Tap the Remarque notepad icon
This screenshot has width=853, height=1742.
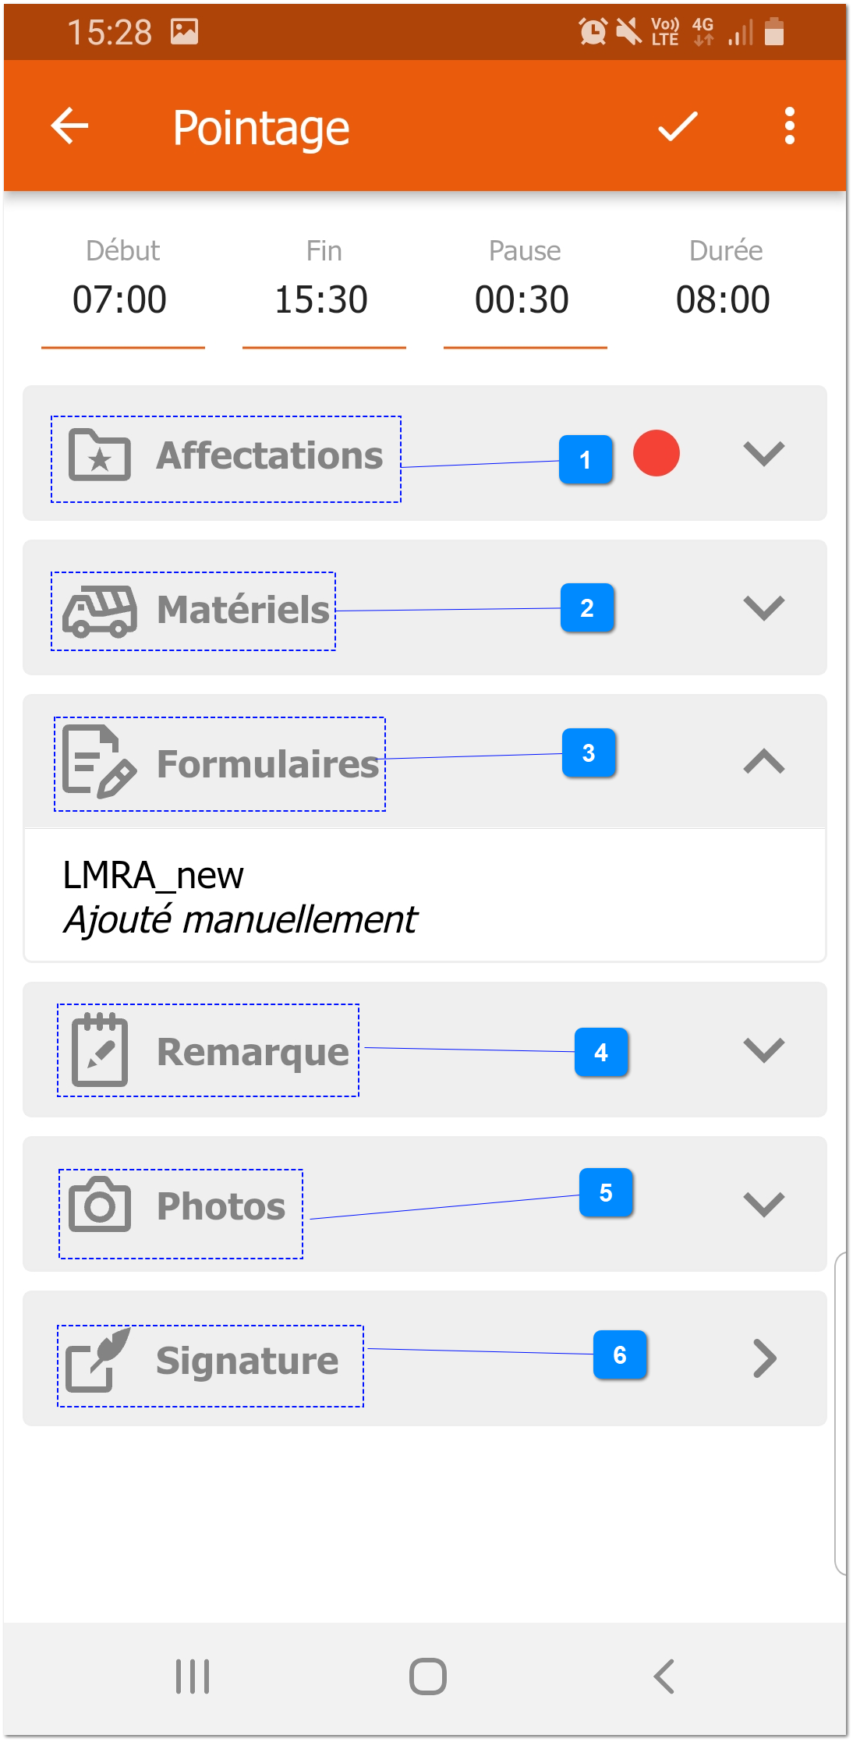pyautogui.click(x=100, y=1050)
